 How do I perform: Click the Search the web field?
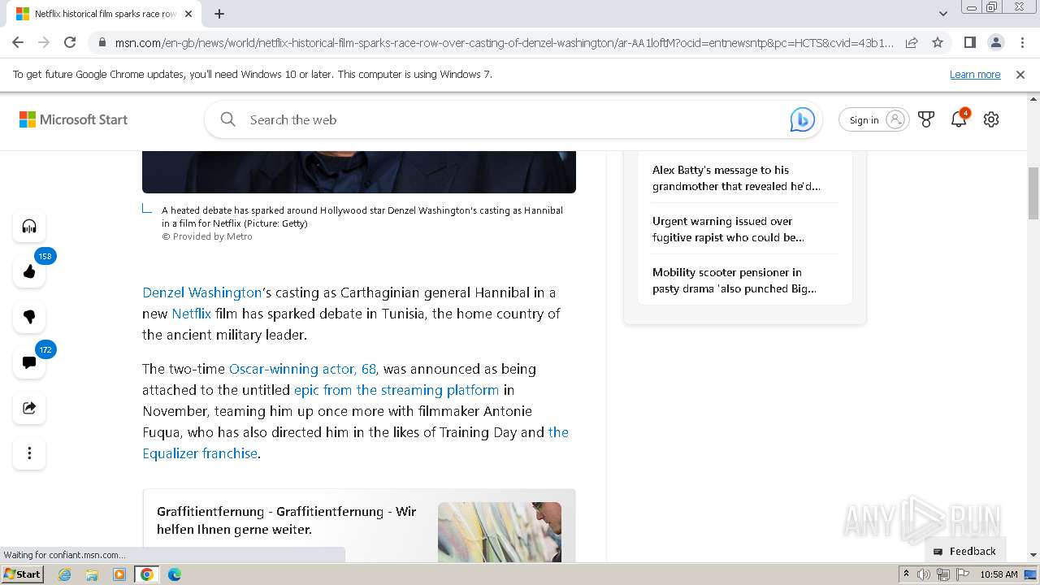512,119
